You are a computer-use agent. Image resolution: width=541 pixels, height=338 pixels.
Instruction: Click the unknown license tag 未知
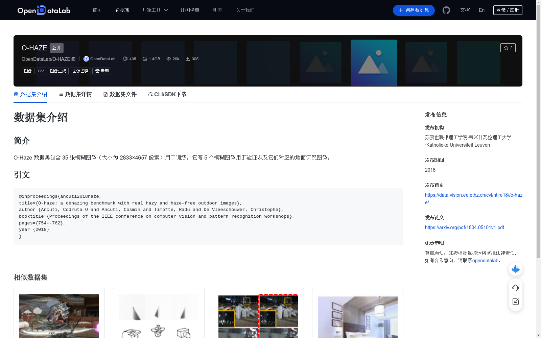pos(102,71)
